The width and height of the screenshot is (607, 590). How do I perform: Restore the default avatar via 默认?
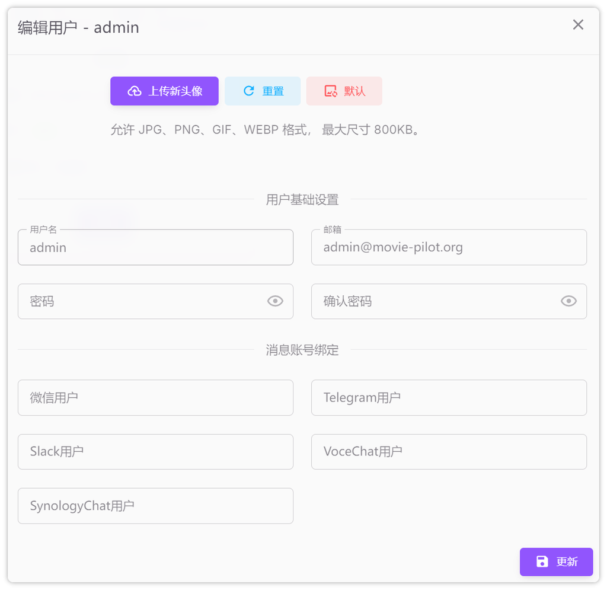344,91
